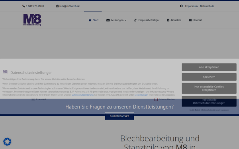This screenshot has width=239, height=149.
Task: Open Einstellungen link in cookie text
Action: [x=141, y=95]
